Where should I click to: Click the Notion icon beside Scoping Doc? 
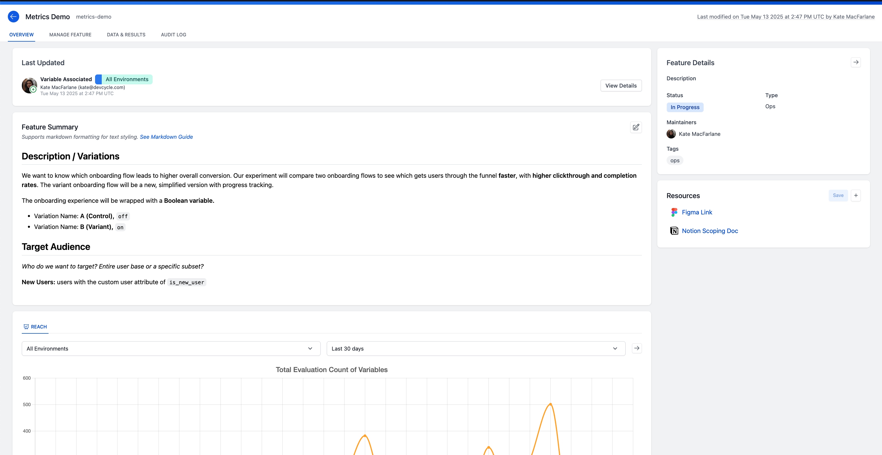coord(674,230)
